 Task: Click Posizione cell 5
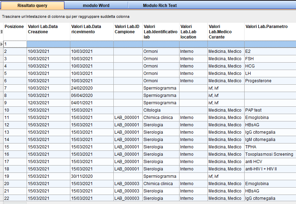point(15,73)
